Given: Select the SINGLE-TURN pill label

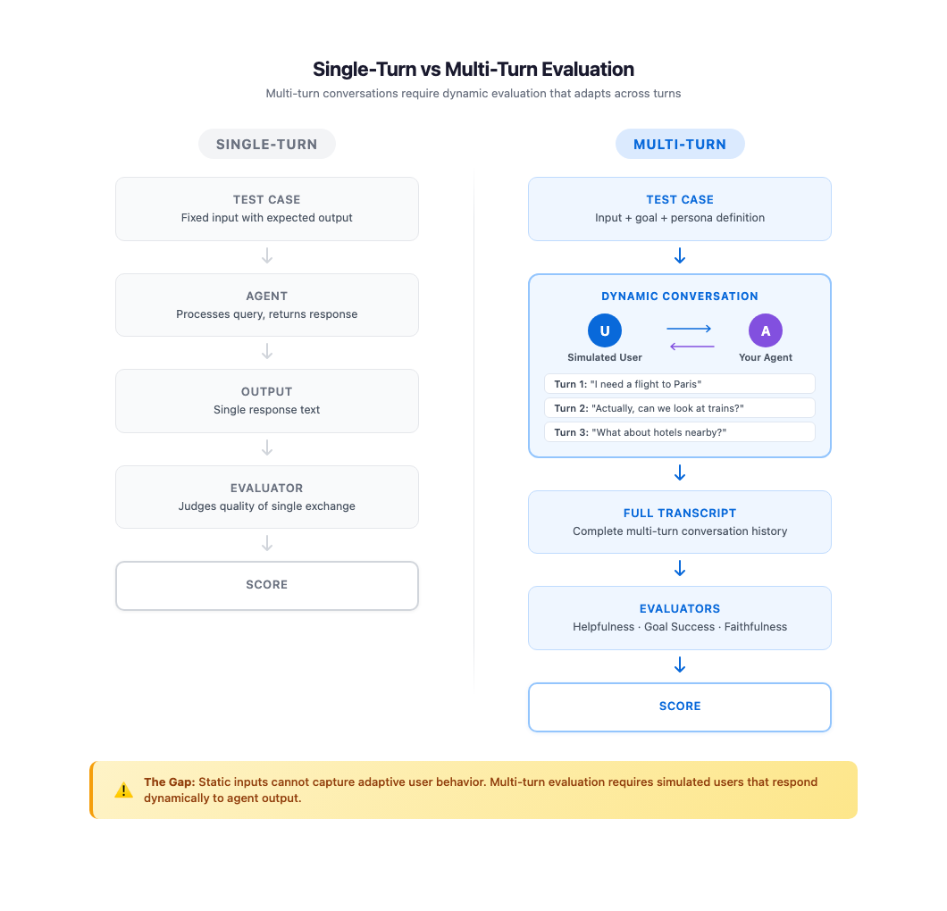Looking at the screenshot, I should [x=267, y=144].
